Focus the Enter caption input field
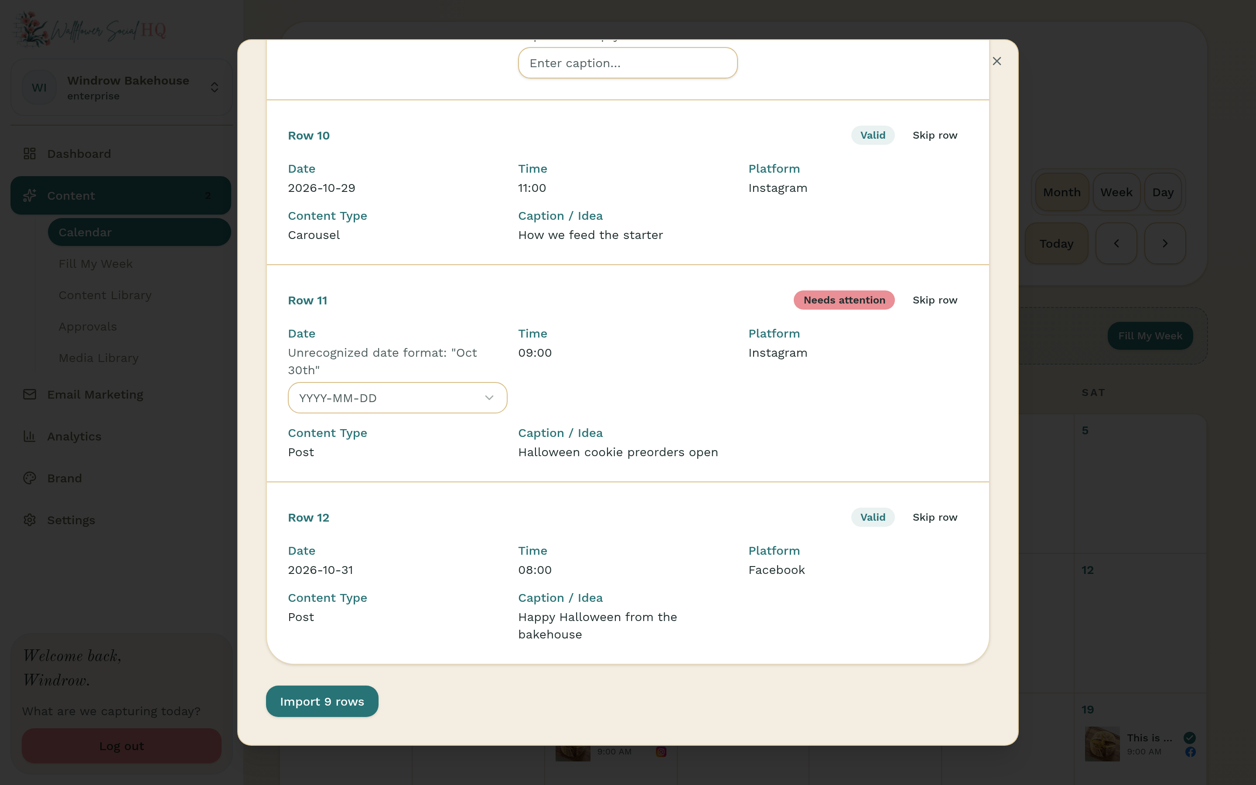This screenshot has width=1256, height=785. (x=628, y=63)
